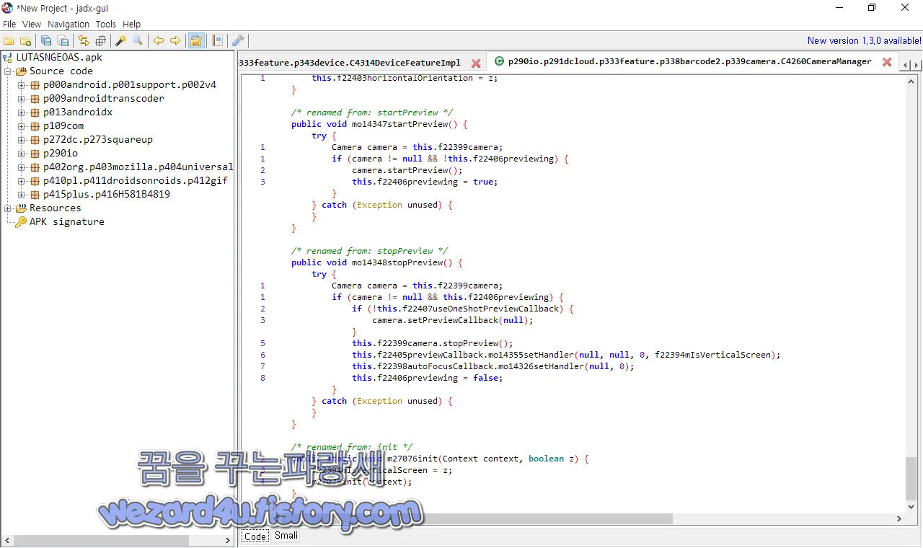
Task: Open the Navigation menu
Action: (x=69, y=24)
